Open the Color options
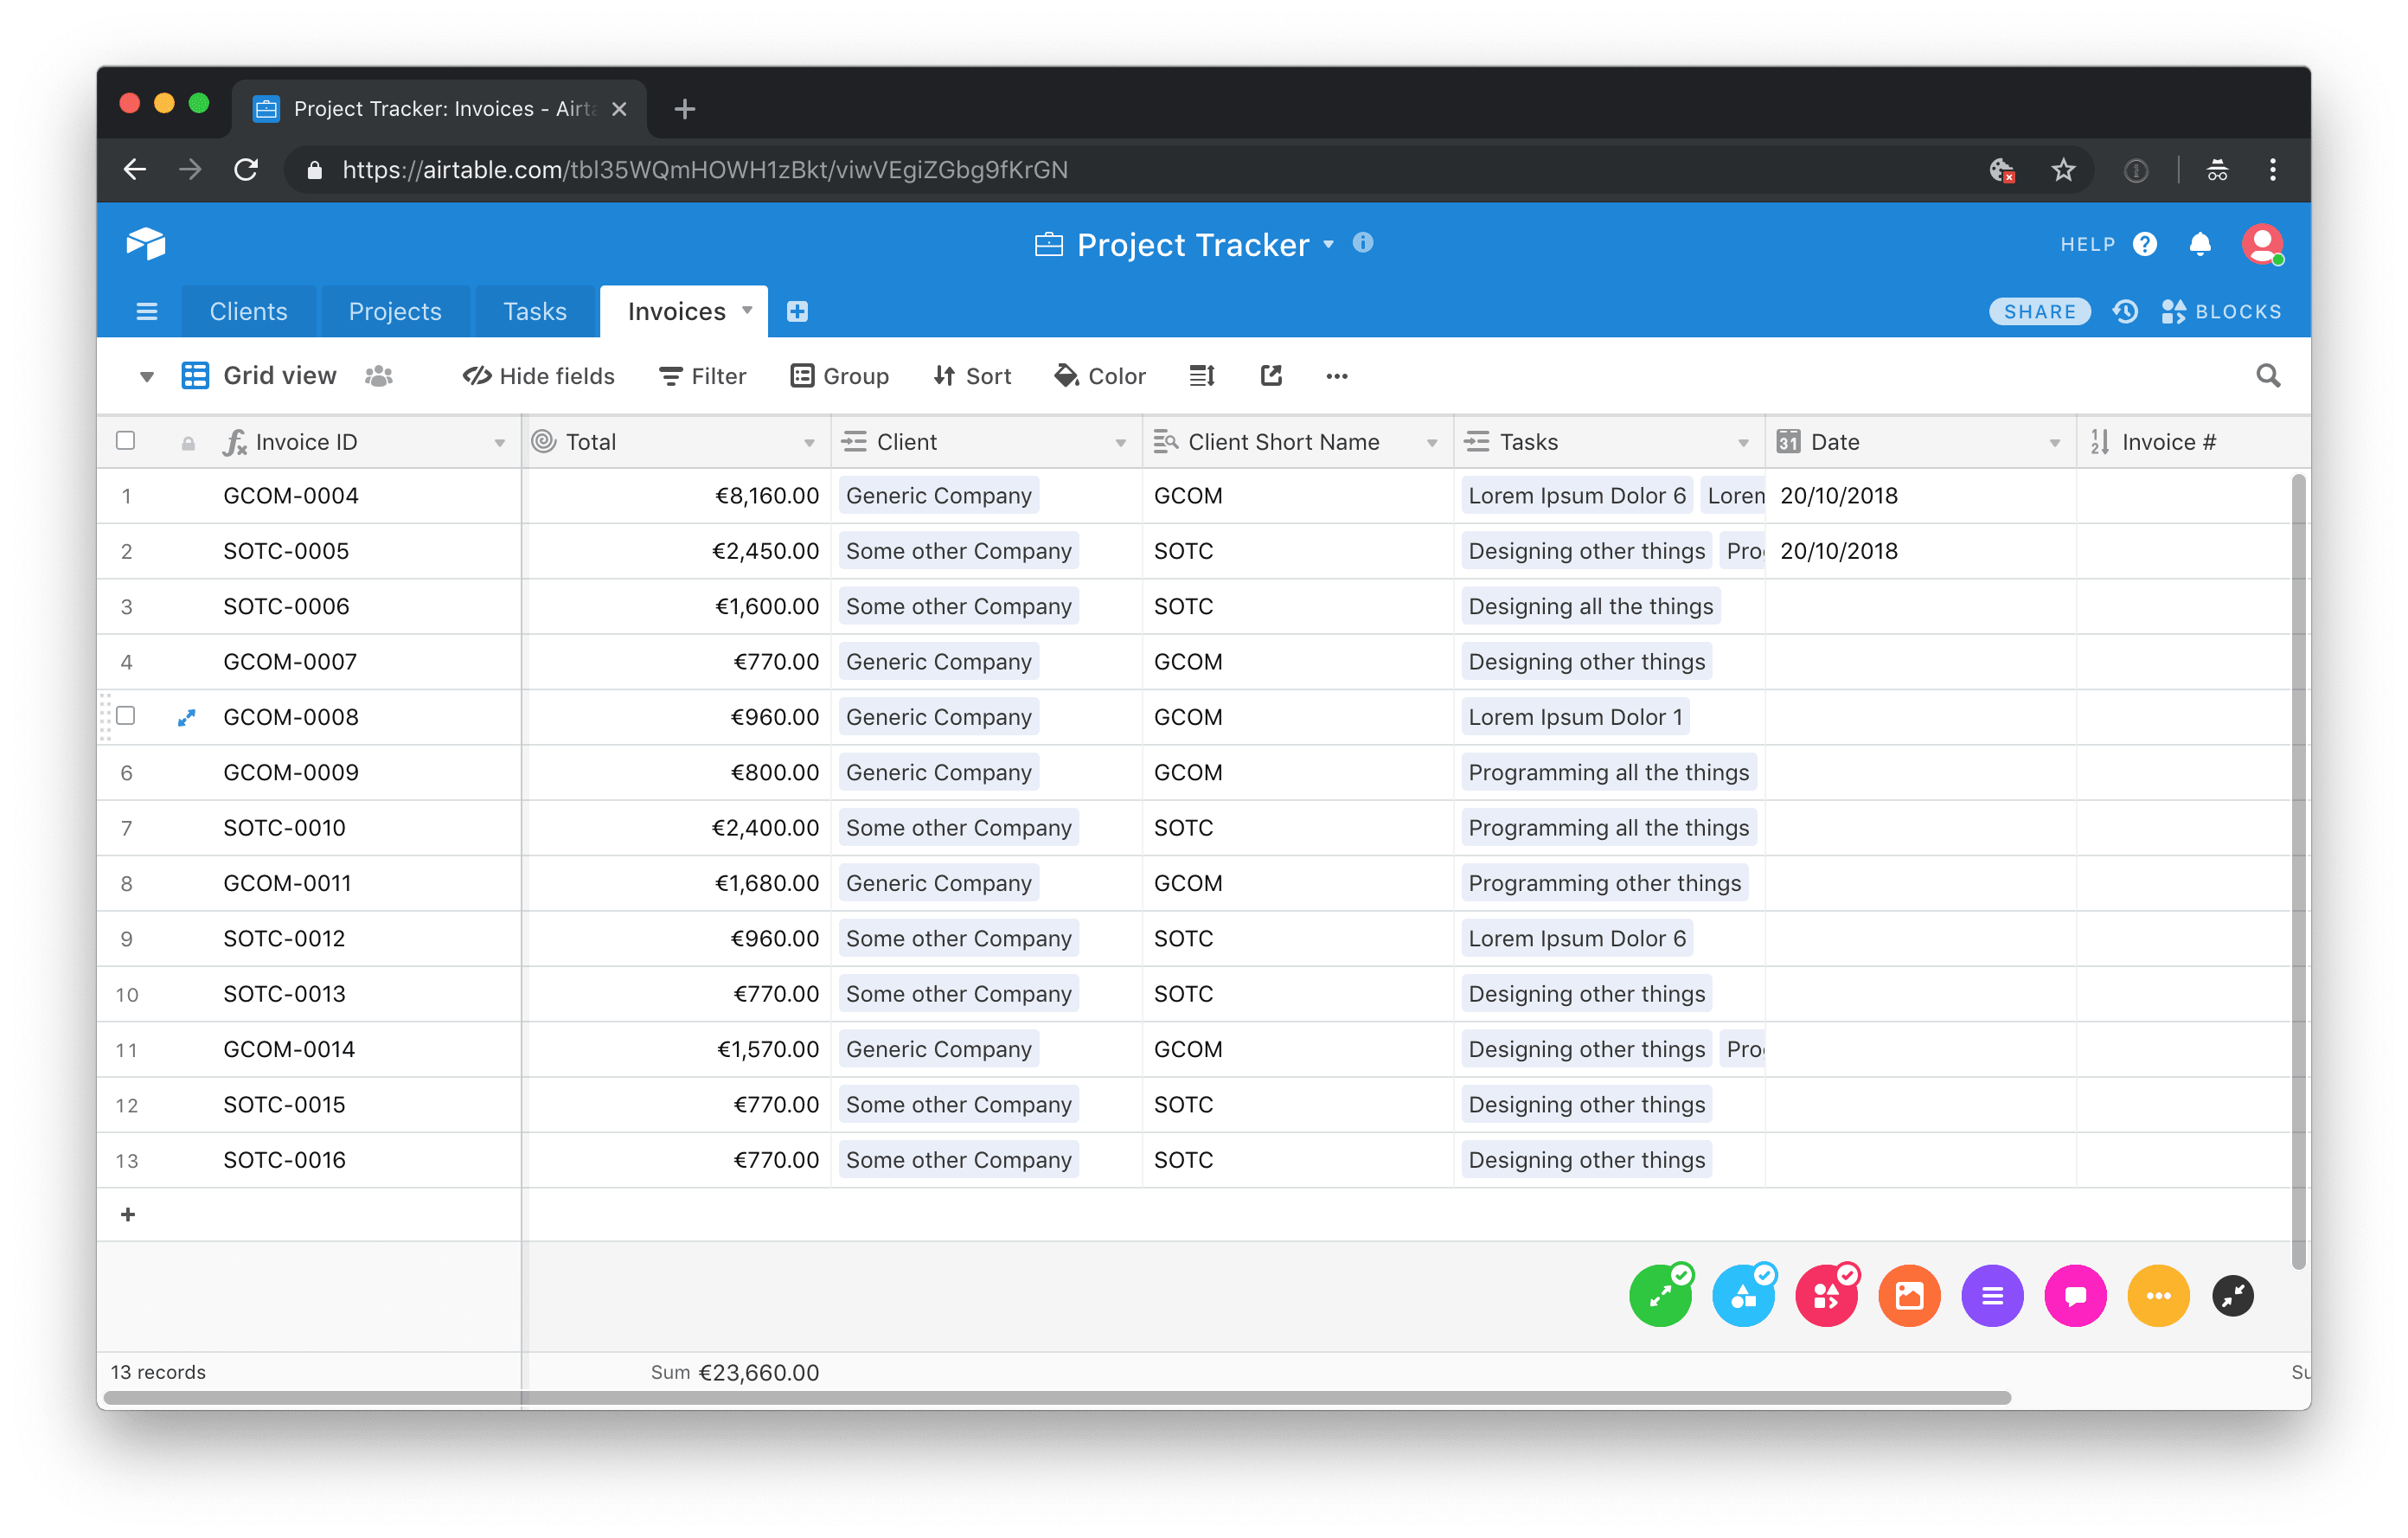 1100,376
